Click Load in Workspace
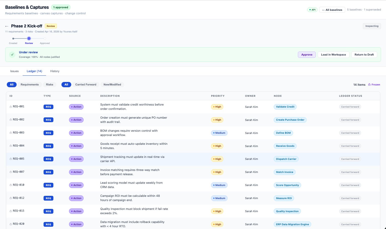Viewport: 386px width, 229px height. pos(333,55)
